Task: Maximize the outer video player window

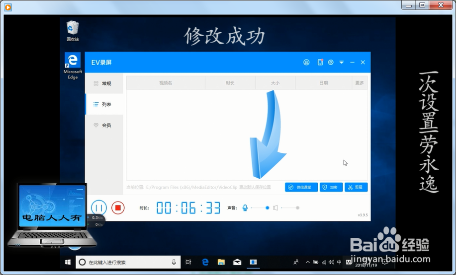Action: [x=422, y=5]
